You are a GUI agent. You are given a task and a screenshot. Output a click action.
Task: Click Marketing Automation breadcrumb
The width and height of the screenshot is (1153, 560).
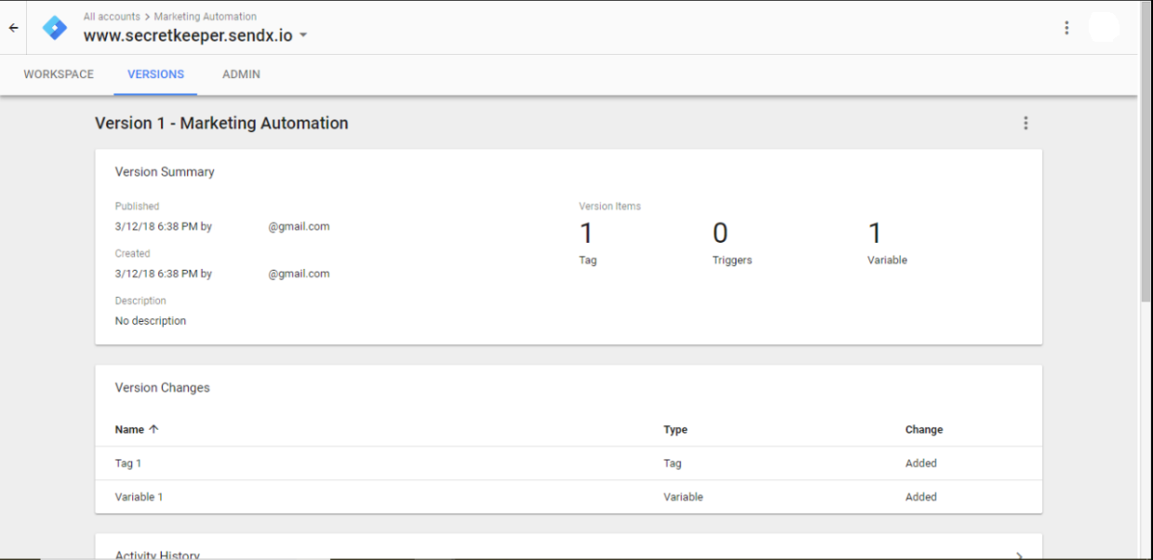click(205, 17)
